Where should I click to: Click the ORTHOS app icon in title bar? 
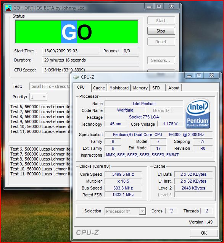(x=8, y=8)
